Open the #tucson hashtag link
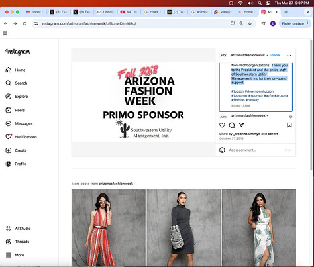314x267 pixels. [x=238, y=91]
